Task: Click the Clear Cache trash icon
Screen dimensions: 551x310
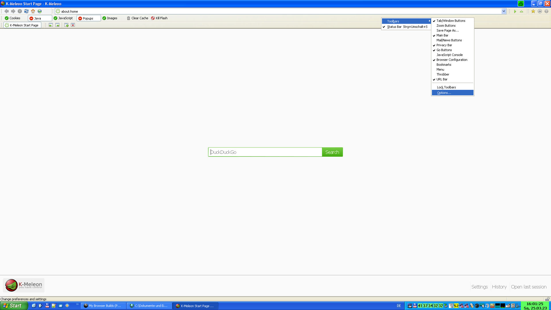Action: click(x=129, y=18)
